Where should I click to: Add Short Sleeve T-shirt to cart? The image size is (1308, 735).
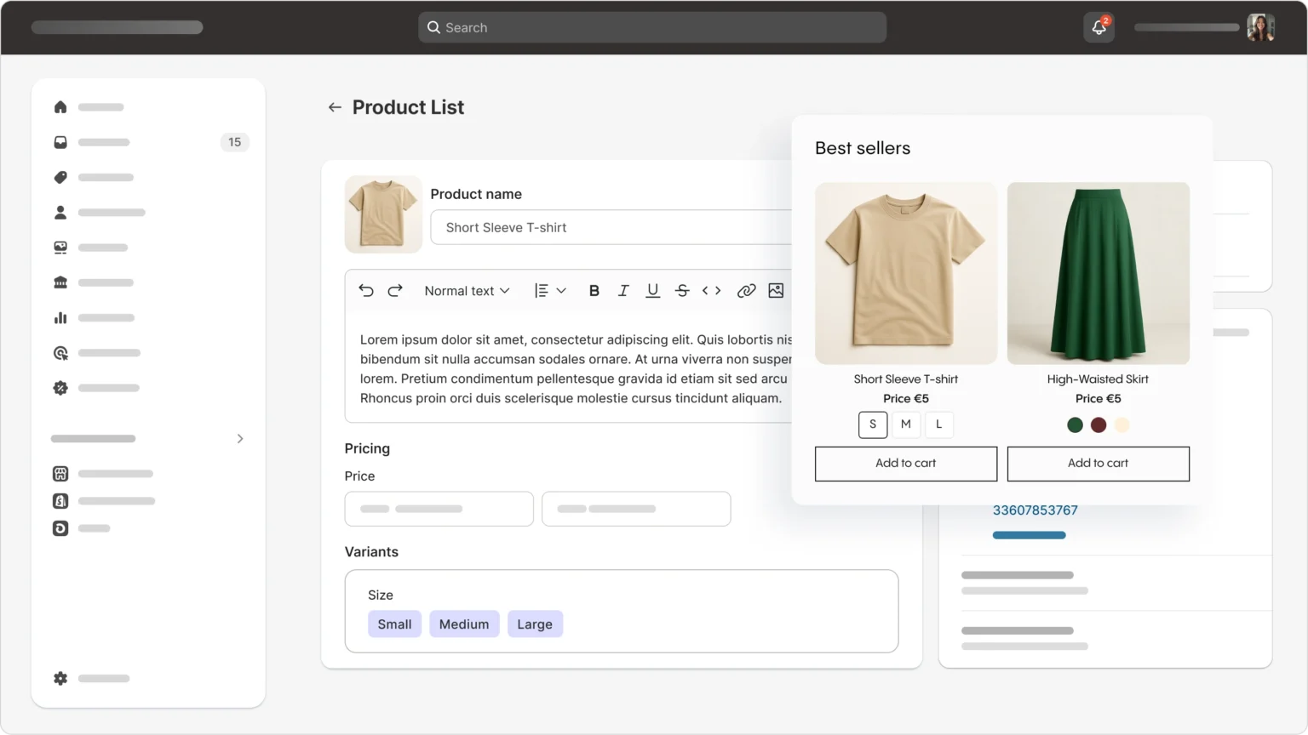(905, 464)
